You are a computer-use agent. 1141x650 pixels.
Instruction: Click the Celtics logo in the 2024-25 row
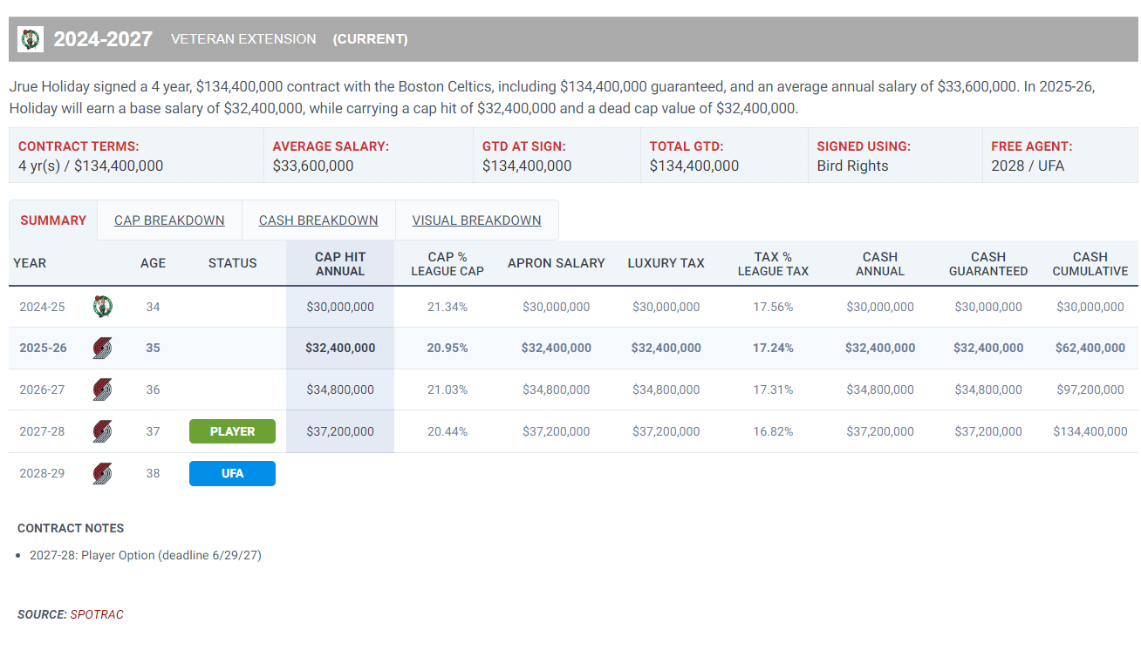pos(103,307)
